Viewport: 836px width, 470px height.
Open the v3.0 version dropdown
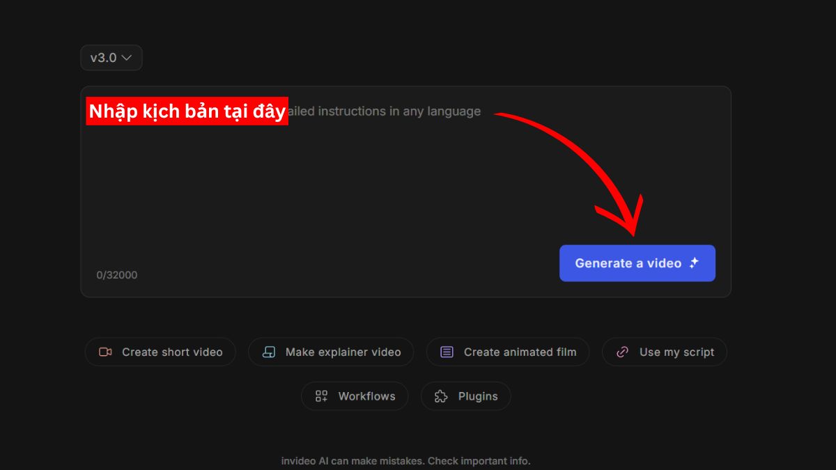click(111, 58)
